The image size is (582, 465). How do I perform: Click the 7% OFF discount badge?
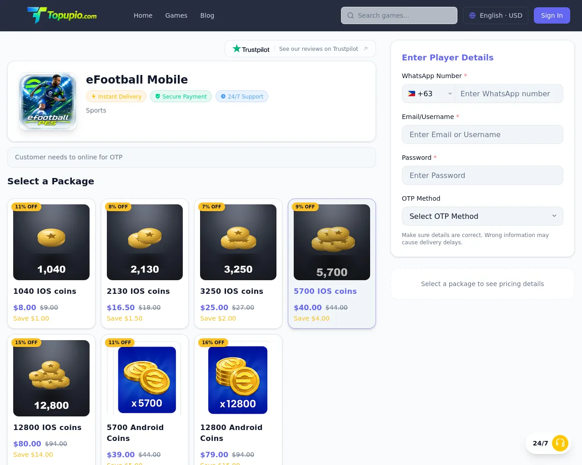point(212,207)
